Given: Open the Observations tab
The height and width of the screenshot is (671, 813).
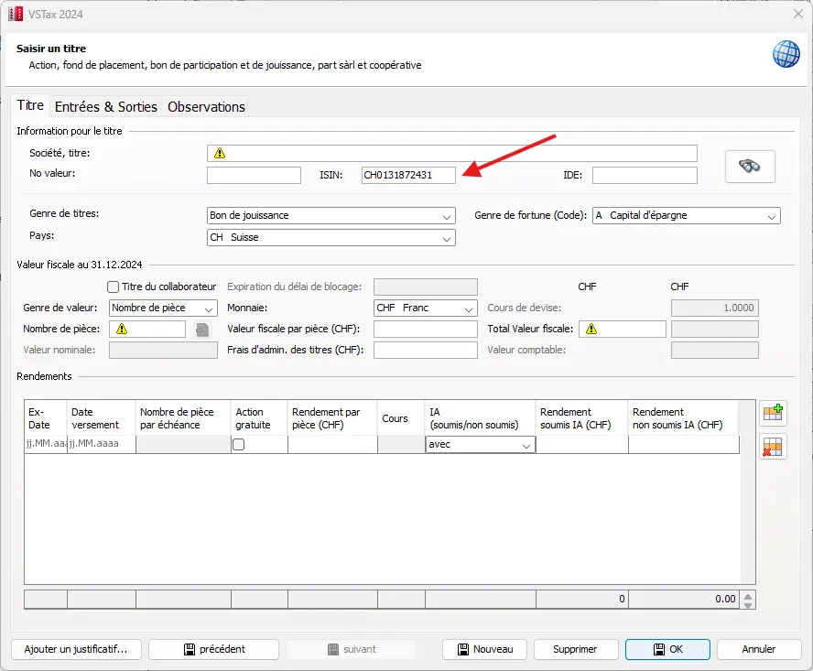Looking at the screenshot, I should (x=206, y=107).
